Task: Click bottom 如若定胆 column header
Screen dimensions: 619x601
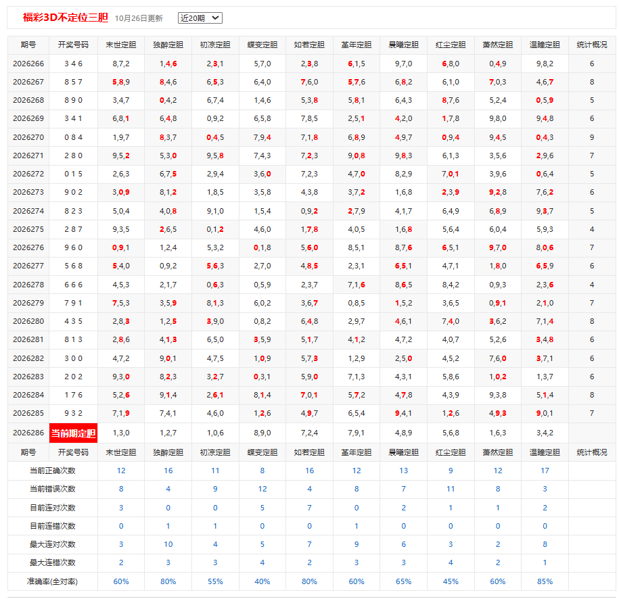Action: tap(309, 453)
